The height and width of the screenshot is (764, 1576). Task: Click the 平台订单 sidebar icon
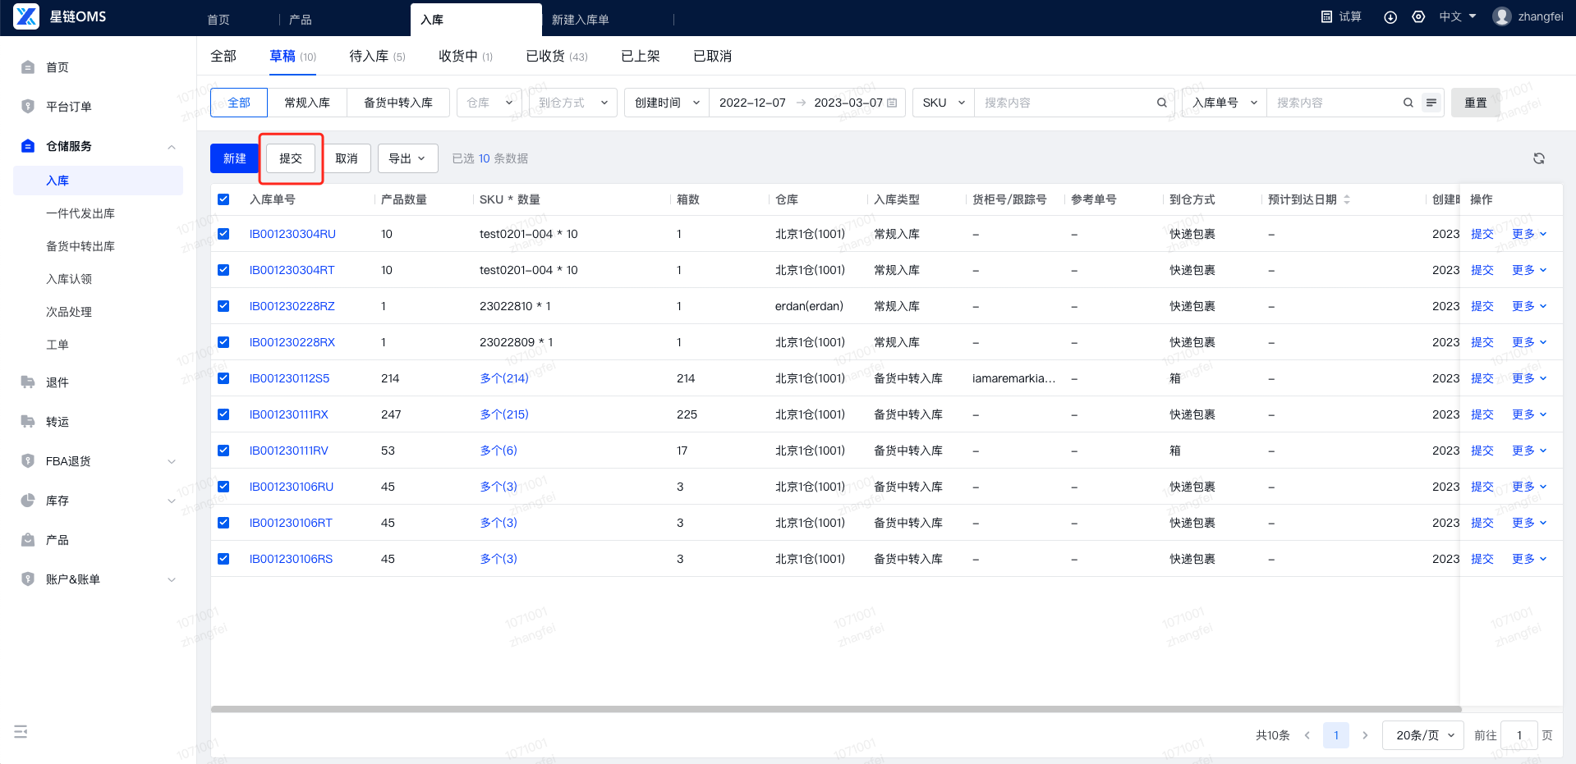coord(28,107)
